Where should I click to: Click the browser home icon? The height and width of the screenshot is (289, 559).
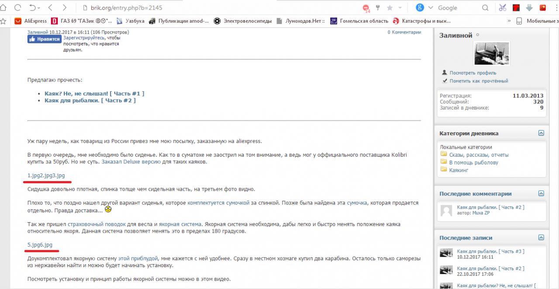point(3,7)
